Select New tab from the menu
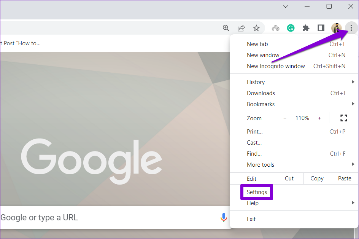359x239 pixels. point(294,44)
